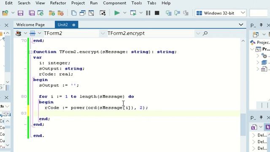Run the program with green arrow
The width and height of the screenshot is (270, 152).
117,13
